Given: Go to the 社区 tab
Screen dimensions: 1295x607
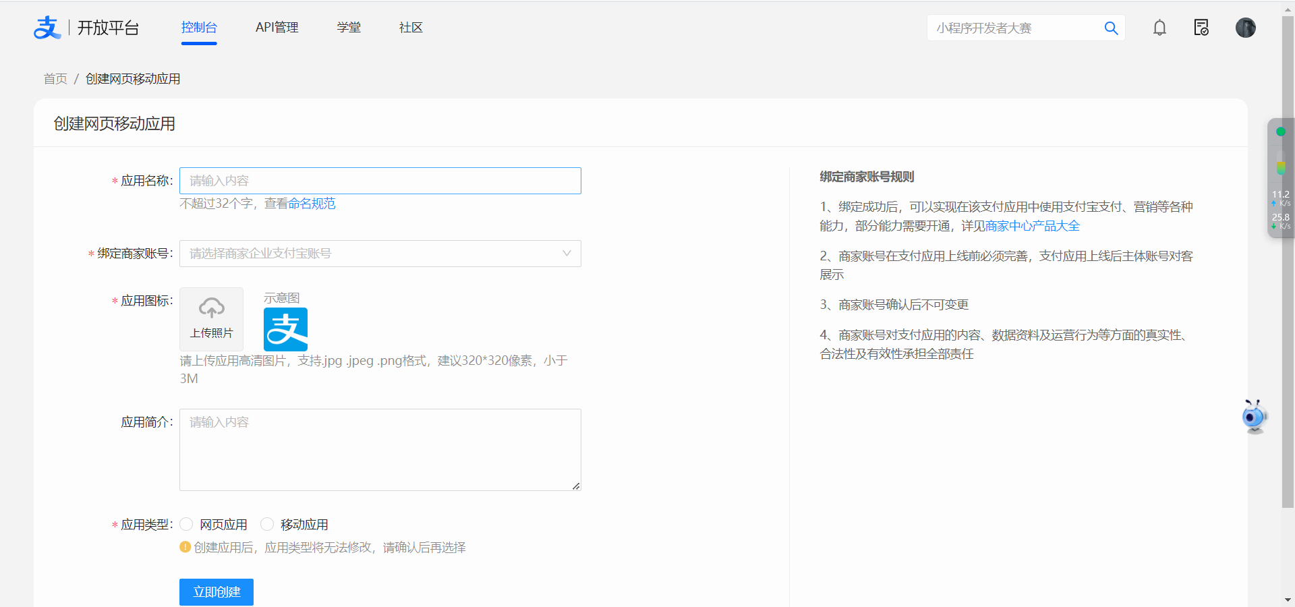Looking at the screenshot, I should pos(411,28).
